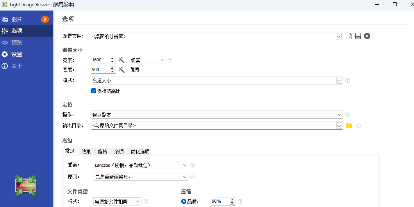The image size is (414, 207).
Task: Open the 关于 info page
Action: point(27,66)
